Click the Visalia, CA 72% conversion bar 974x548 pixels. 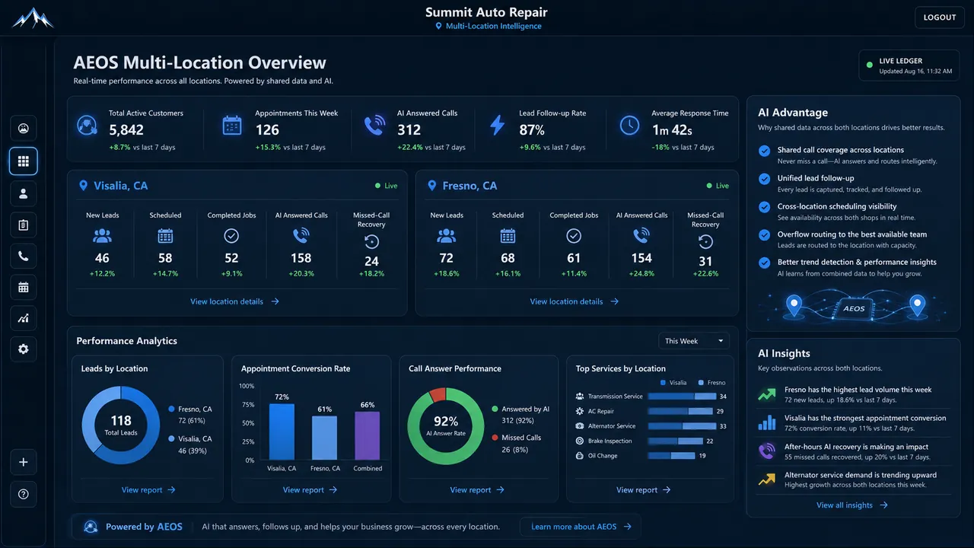pyautogui.click(x=282, y=432)
